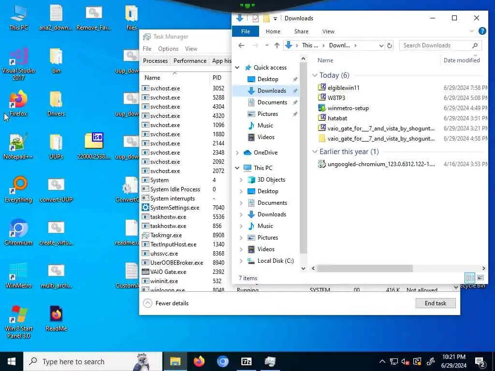Select the ungoogled-chromium installer file
The width and height of the screenshot is (495, 371).
(x=381, y=164)
